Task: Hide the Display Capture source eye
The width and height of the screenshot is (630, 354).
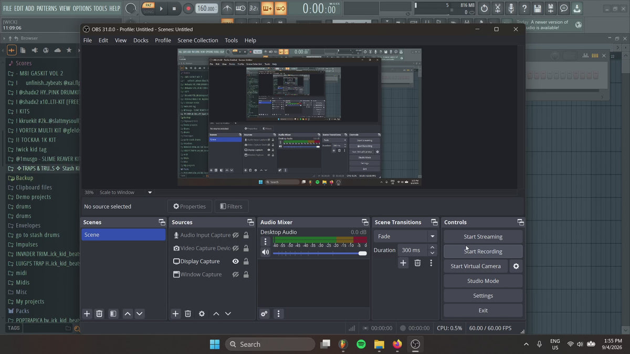Action: pyautogui.click(x=236, y=261)
